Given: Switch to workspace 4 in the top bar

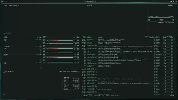Looking at the screenshot, I should [10, 1].
